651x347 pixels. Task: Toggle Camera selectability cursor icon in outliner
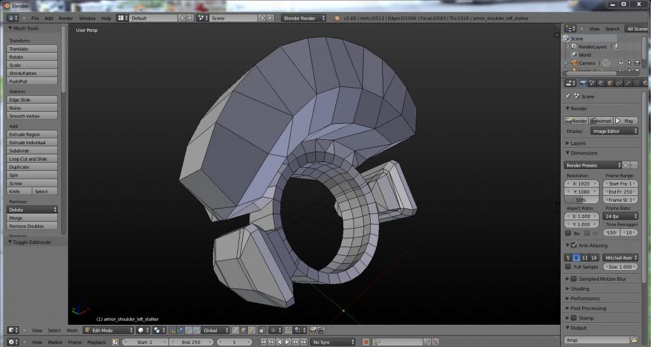(629, 63)
